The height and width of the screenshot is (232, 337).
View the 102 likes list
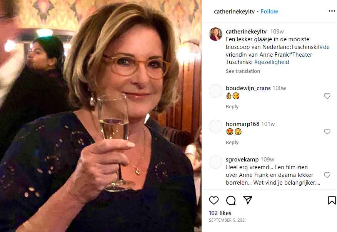[x=220, y=213]
